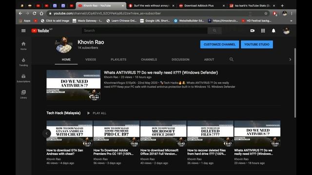Open Trending in sidebar
Image resolution: width=312 pixels, height=175 pixels.
(x=23, y=62)
